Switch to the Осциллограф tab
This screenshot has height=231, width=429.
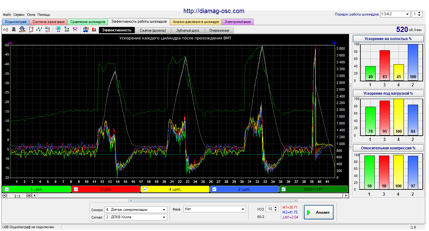coord(16,22)
